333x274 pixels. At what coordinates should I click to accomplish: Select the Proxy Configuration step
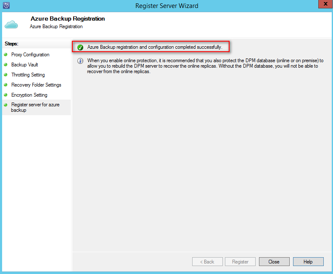point(30,55)
